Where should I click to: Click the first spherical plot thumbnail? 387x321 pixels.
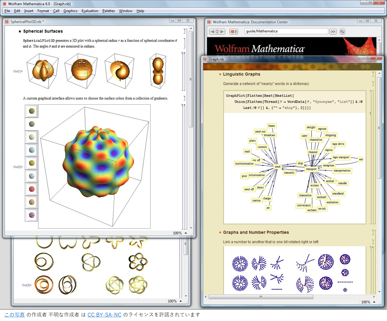(43, 71)
